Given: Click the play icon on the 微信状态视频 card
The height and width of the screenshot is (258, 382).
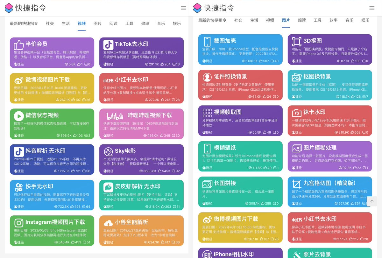Looking at the screenshot, I should click(x=19, y=115).
